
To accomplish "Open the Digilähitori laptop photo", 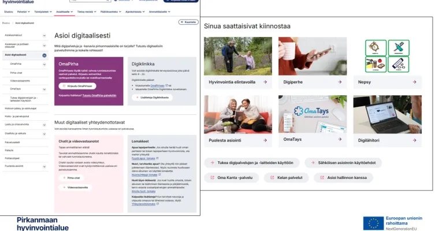I will coord(387,114).
